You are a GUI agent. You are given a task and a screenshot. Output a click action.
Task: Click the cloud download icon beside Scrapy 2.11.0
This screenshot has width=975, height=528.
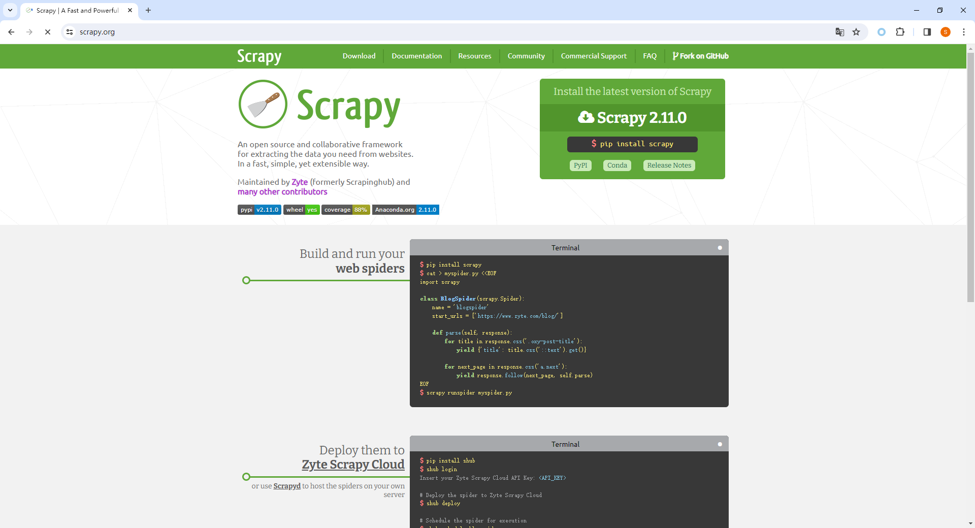[586, 117]
